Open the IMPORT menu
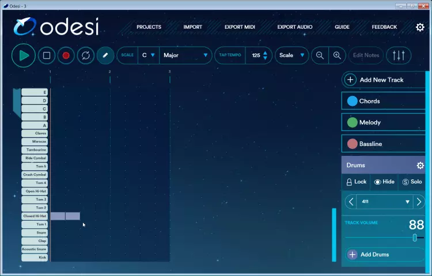This screenshot has width=432, height=276. (192, 27)
